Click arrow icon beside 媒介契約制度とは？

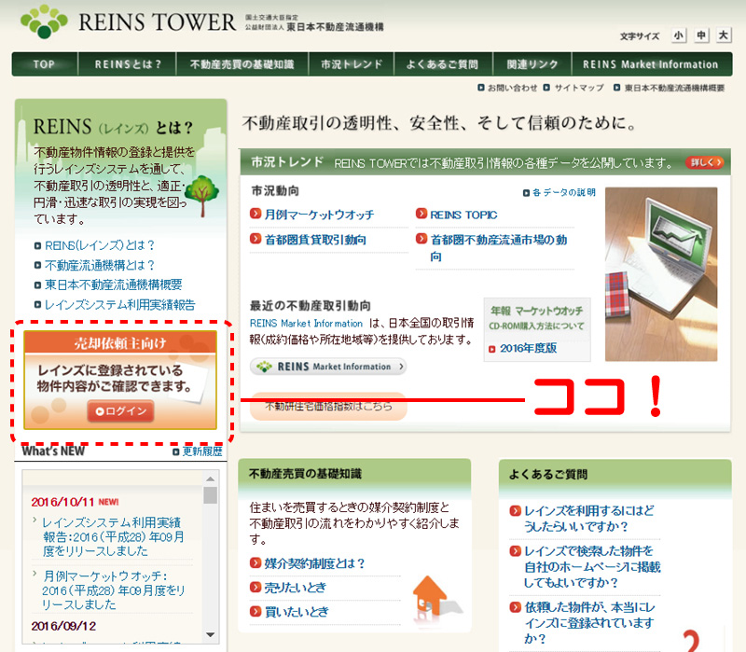coord(256,563)
